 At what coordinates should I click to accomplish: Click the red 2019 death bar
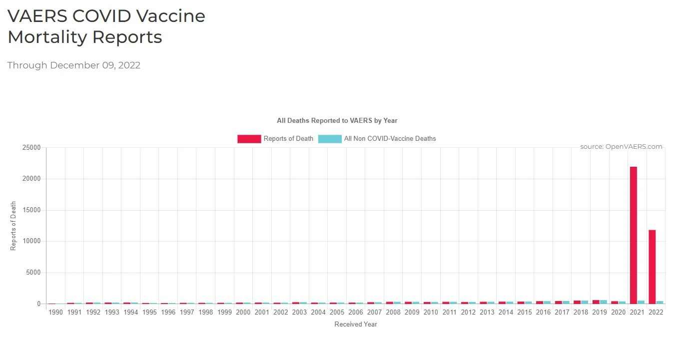596,302
